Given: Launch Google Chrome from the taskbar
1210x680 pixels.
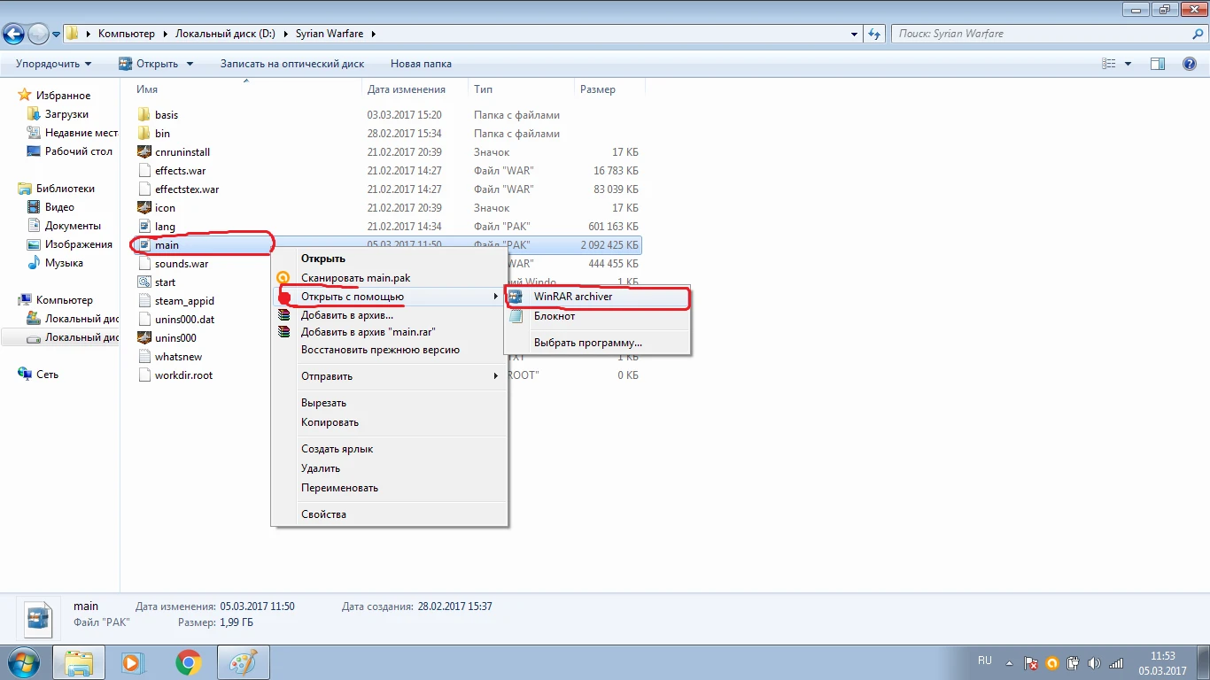Looking at the screenshot, I should point(188,662).
